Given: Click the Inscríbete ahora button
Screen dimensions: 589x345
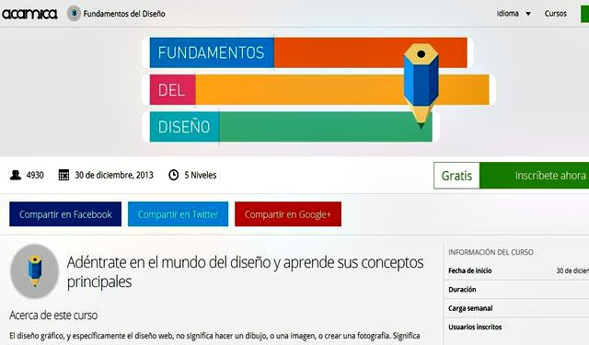Looking at the screenshot, I should point(534,176).
